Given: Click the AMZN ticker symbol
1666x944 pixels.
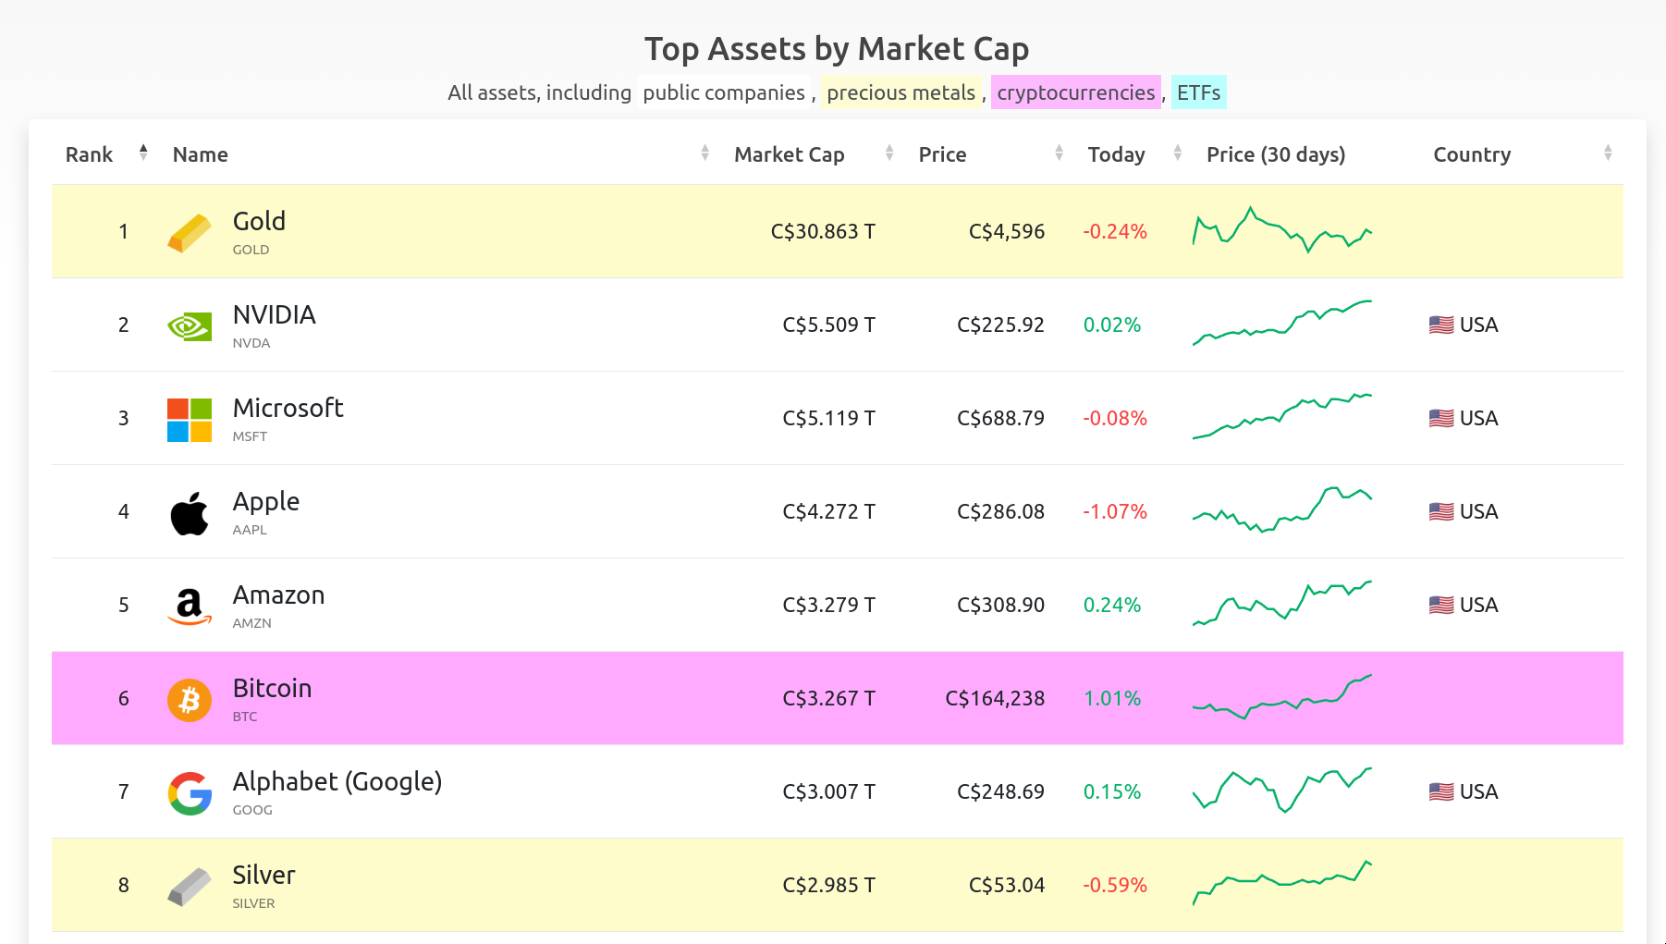Looking at the screenshot, I should (252, 623).
